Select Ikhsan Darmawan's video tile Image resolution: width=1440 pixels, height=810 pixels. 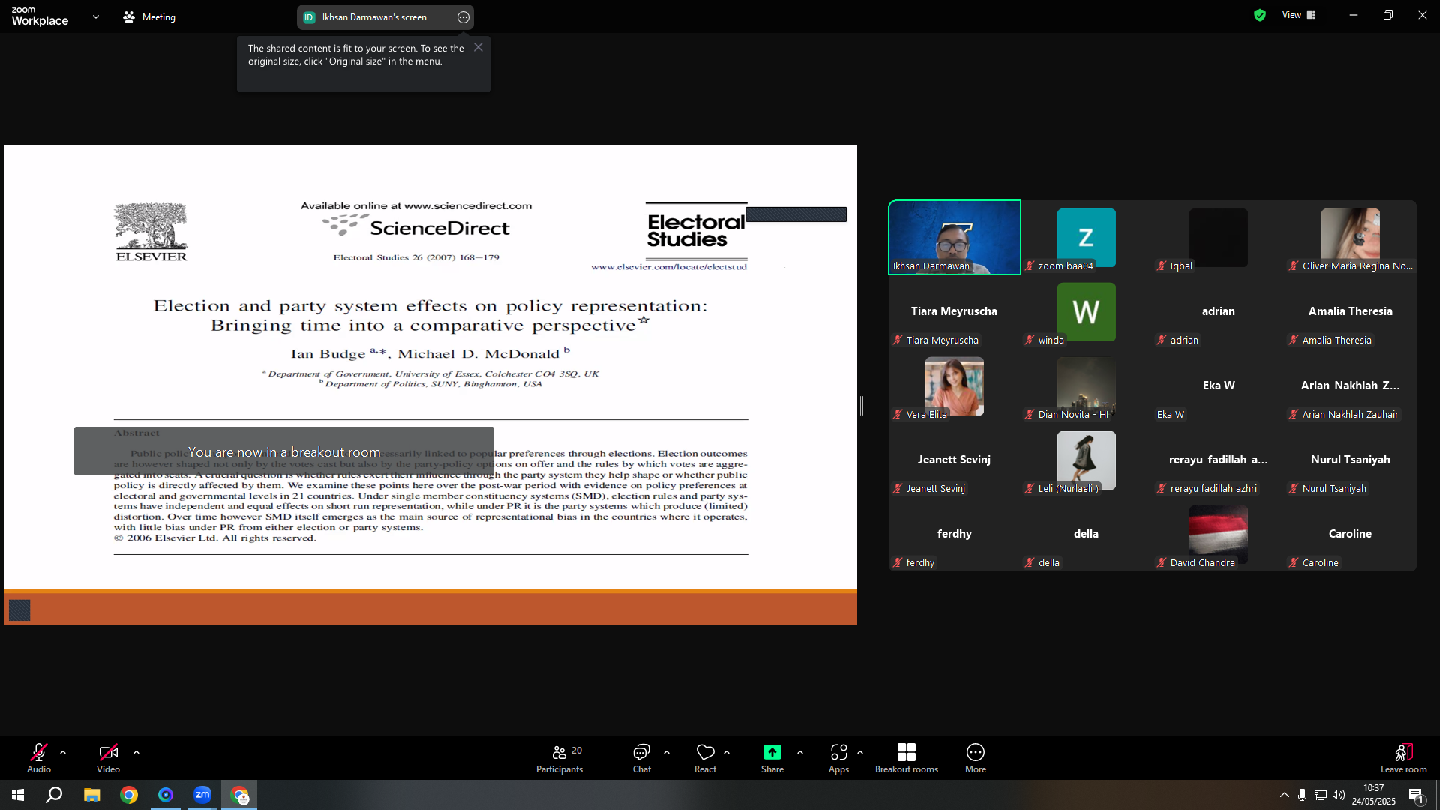click(x=955, y=237)
